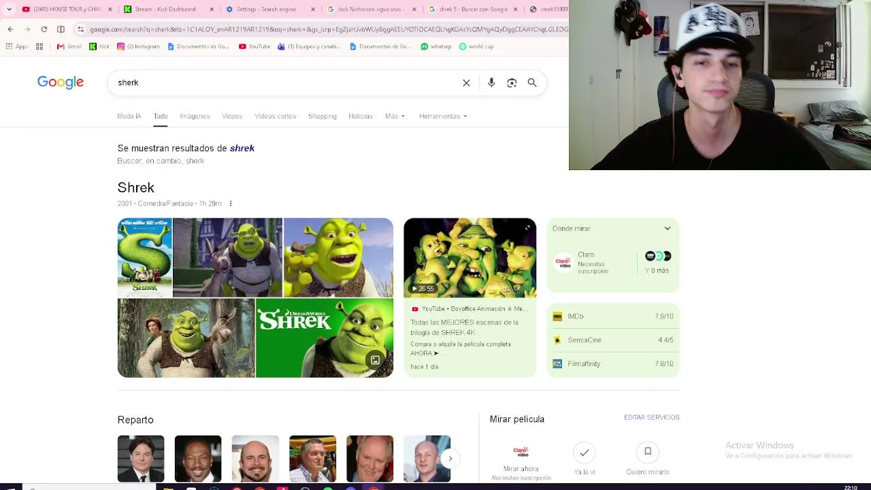Viewport: 871px width, 490px height.
Task: Open the Gmail bookmark
Action: tap(69, 46)
